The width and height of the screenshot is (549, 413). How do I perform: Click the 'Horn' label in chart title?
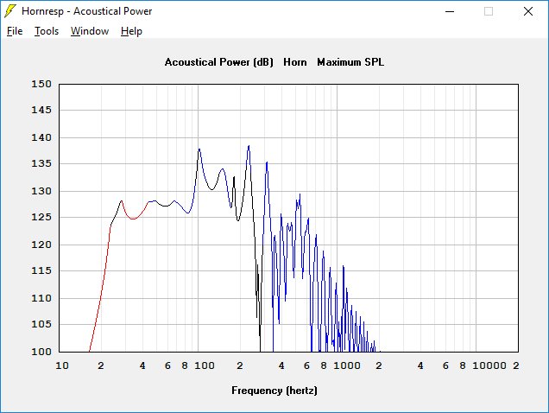[295, 62]
